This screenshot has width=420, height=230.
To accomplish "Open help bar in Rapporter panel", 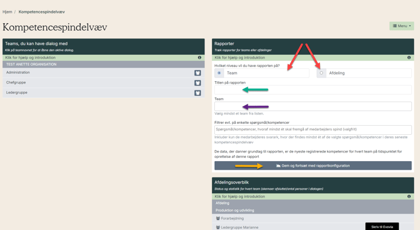I will click(313, 57).
